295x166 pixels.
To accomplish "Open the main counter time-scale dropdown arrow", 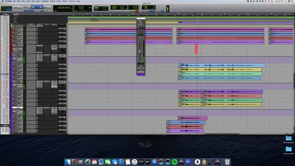I will [x=70, y=8].
